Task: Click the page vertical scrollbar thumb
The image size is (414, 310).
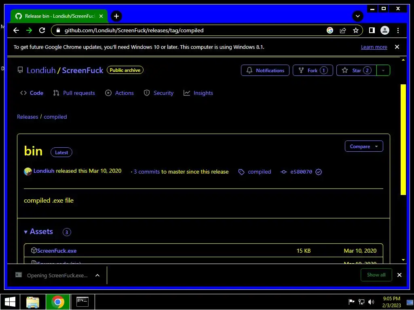Action: pos(403,140)
